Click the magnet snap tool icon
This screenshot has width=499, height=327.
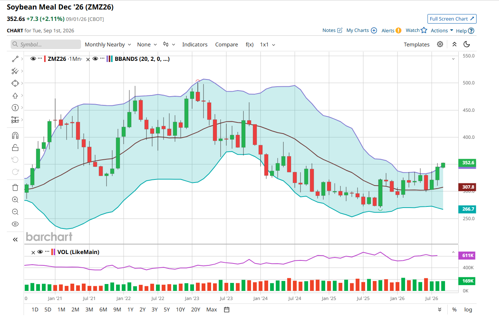15,136
